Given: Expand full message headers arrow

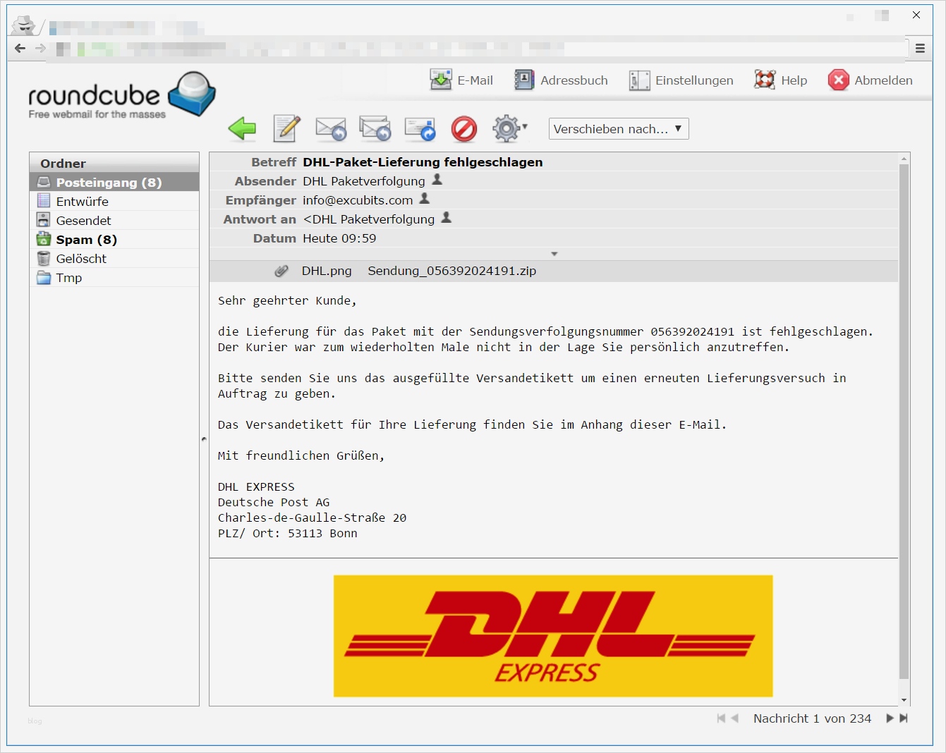Looking at the screenshot, I should (554, 254).
